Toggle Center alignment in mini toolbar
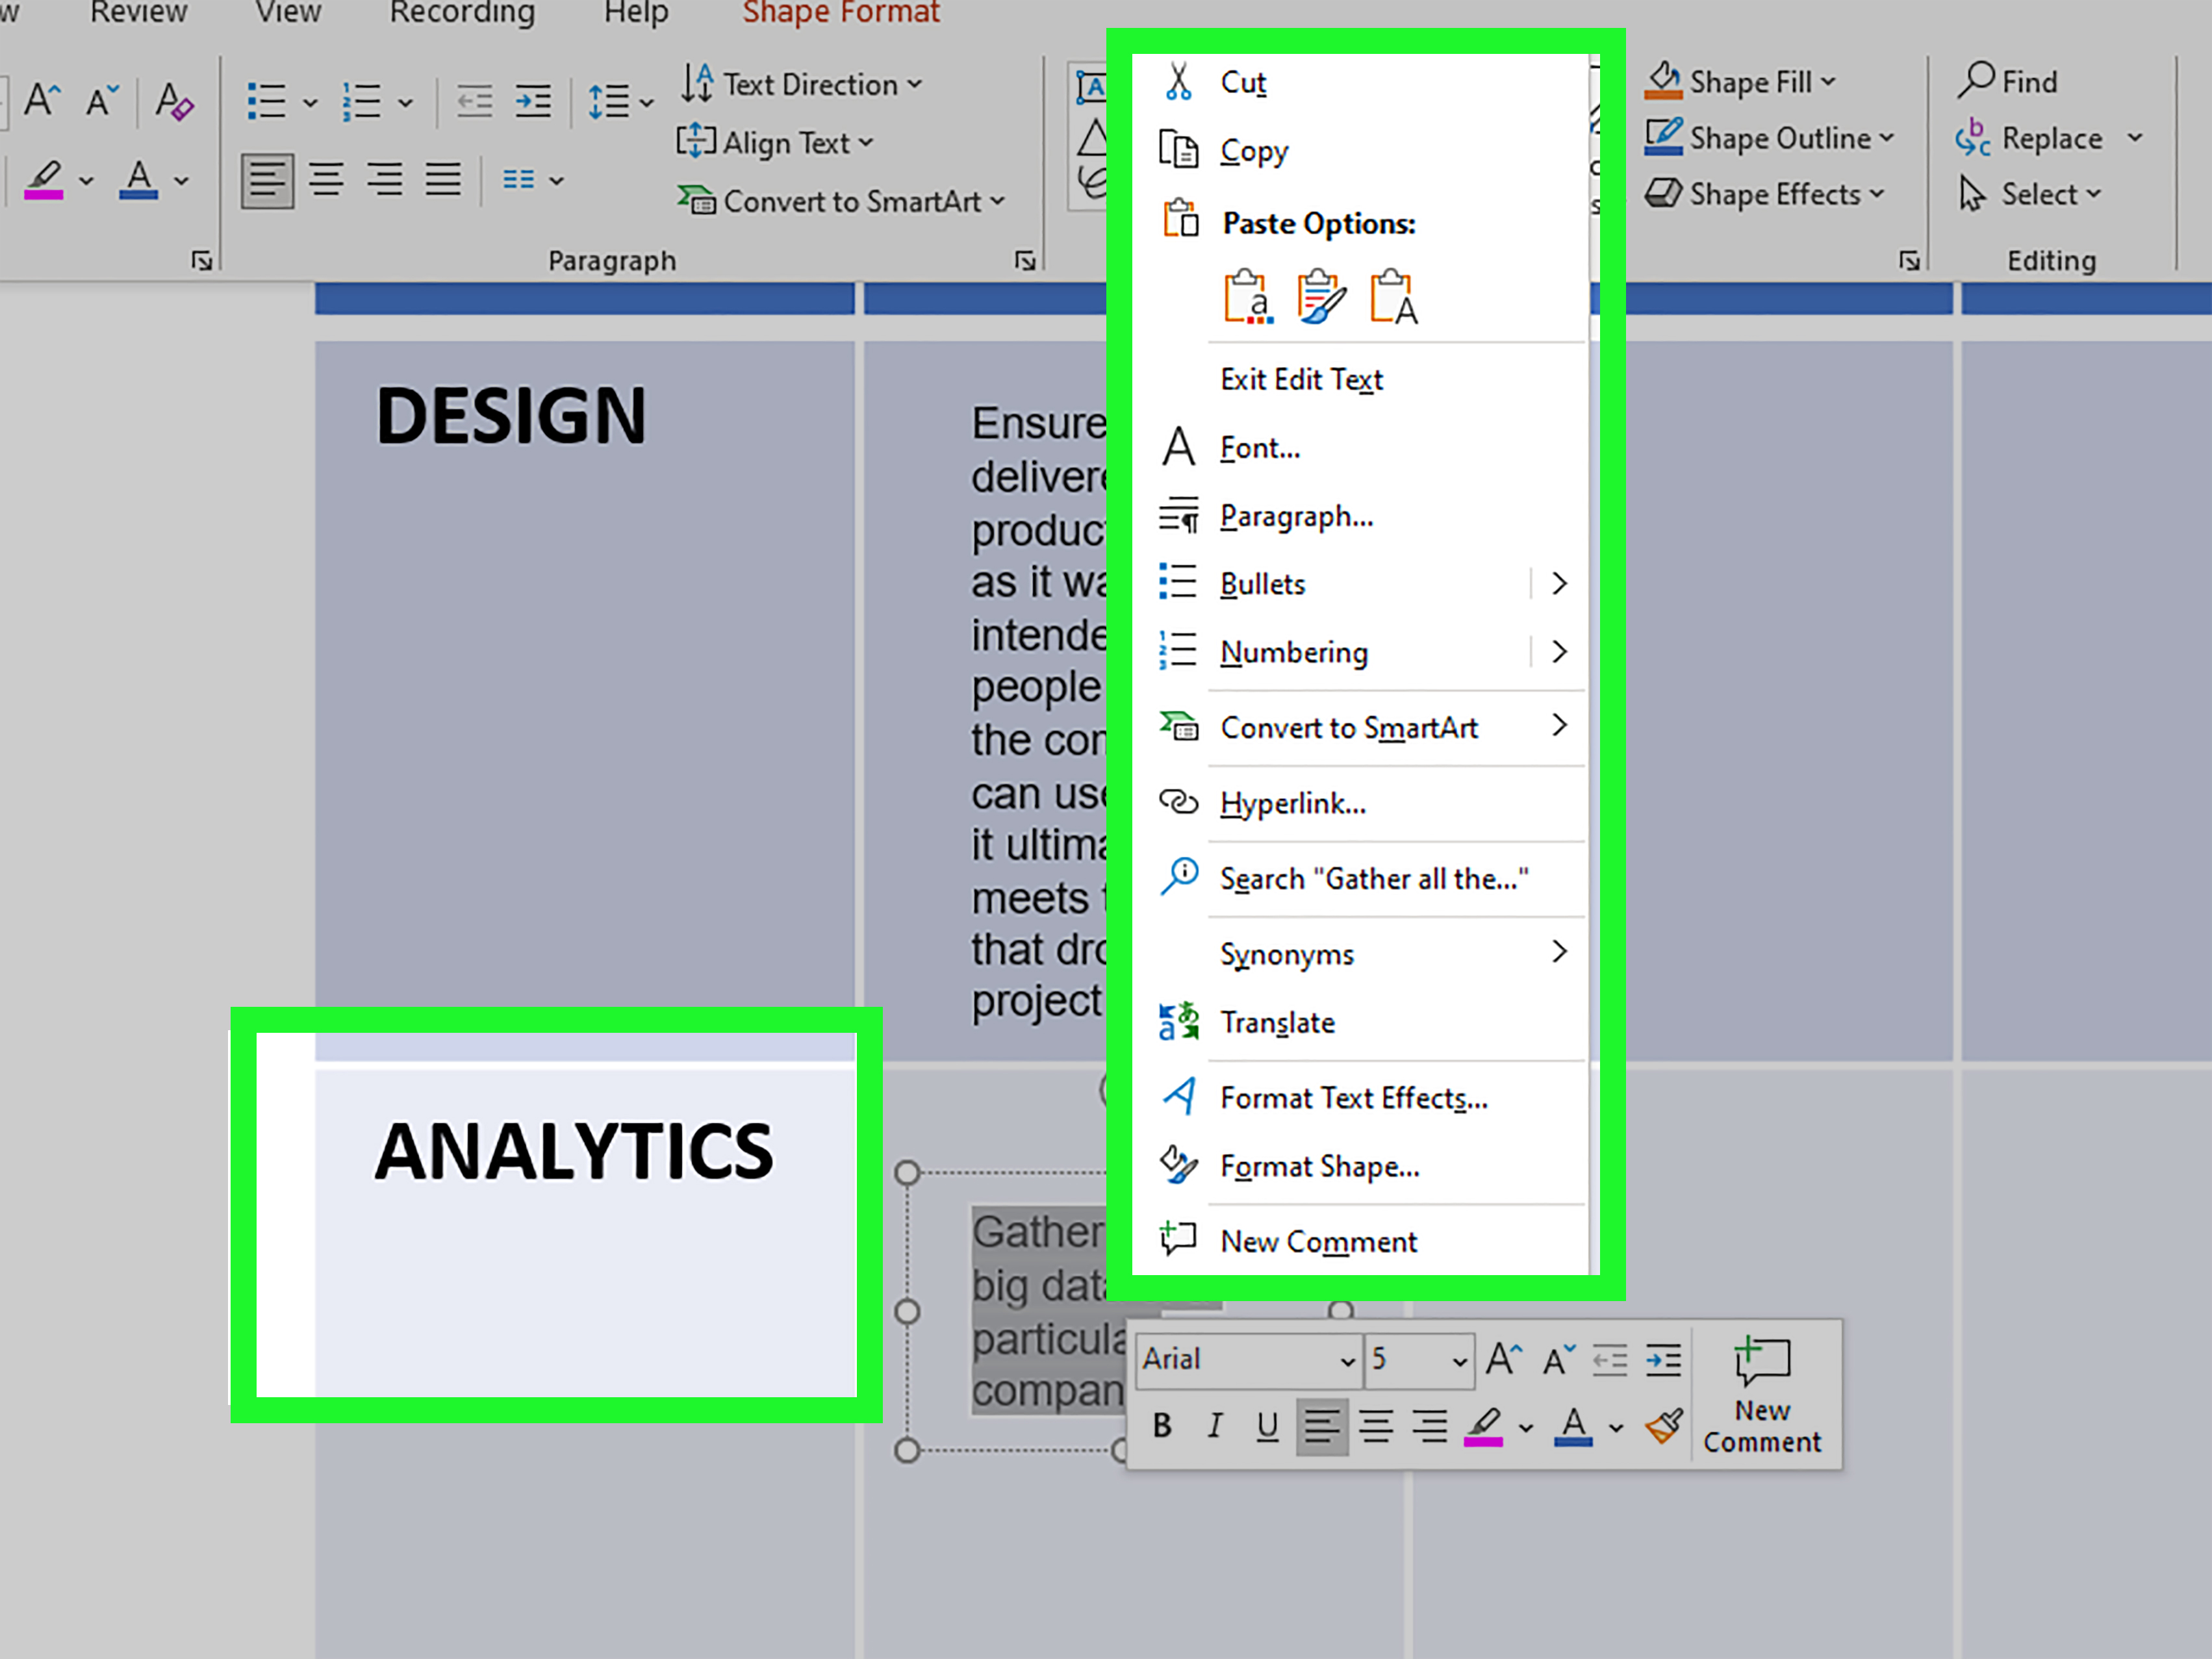The image size is (2212, 1659). click(1377, 1426)
